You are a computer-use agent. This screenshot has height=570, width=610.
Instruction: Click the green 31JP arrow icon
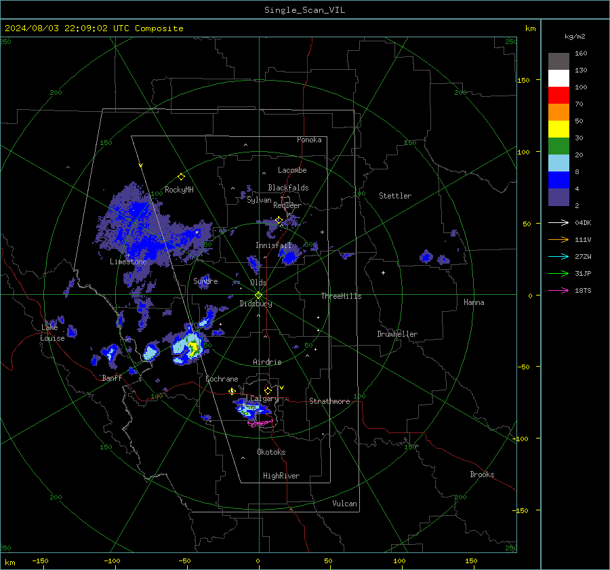[x=558, y=274]
